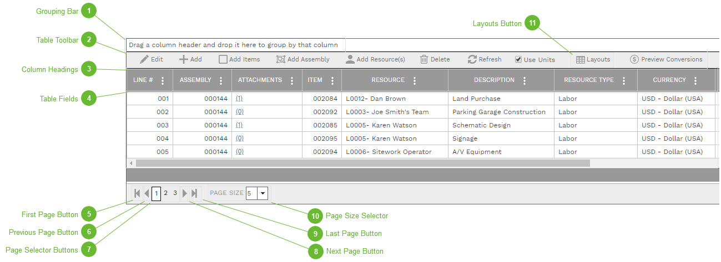
Task: Open the Resource column options menu
Action: [x=414, y=80]
